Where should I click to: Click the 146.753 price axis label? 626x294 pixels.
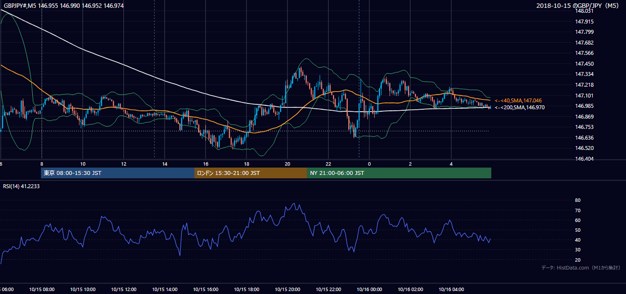584,127
